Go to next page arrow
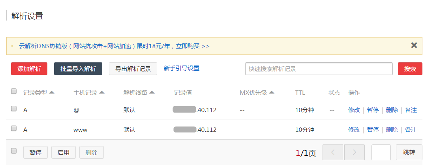424x165 pixels. point(354,152)
